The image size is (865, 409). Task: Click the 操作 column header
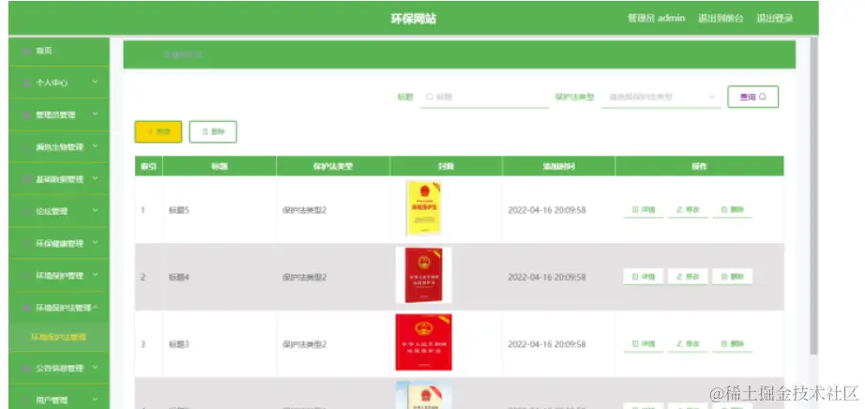pos(700,166)
